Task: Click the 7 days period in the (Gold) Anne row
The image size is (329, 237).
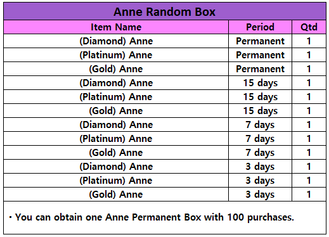Action: coord(260,153)
